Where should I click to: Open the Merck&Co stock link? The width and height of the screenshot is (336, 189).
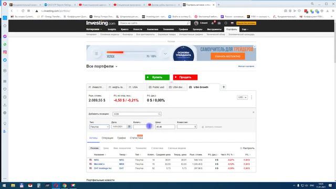pyautogui.click(x=99, y=164)
